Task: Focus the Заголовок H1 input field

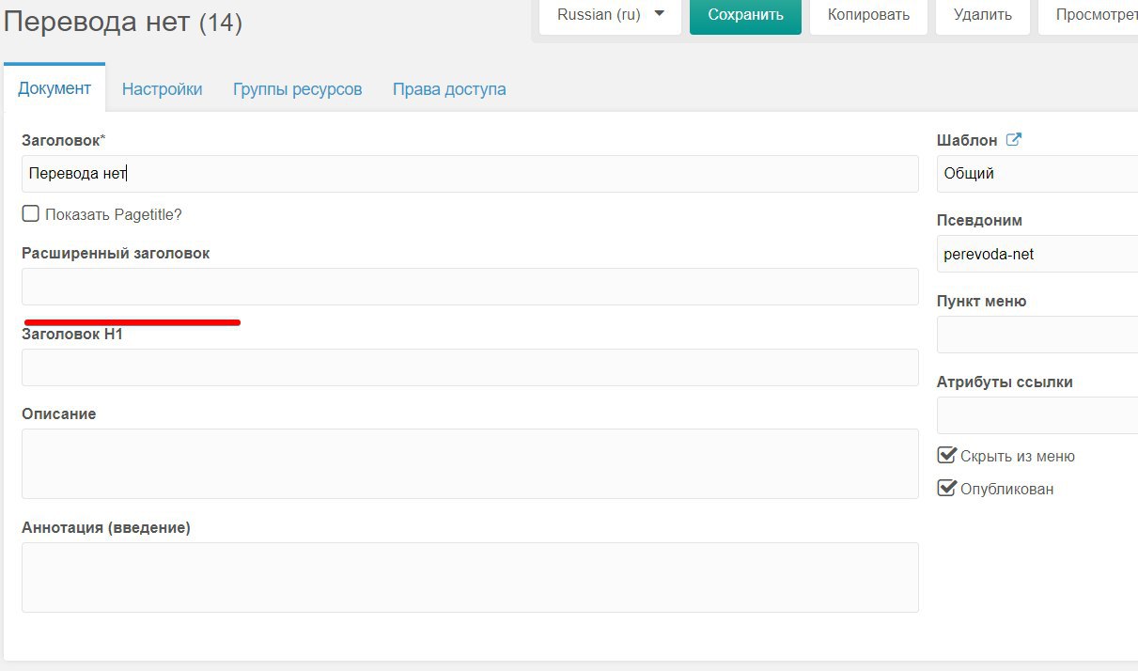Action: click(x=470, y=367)
